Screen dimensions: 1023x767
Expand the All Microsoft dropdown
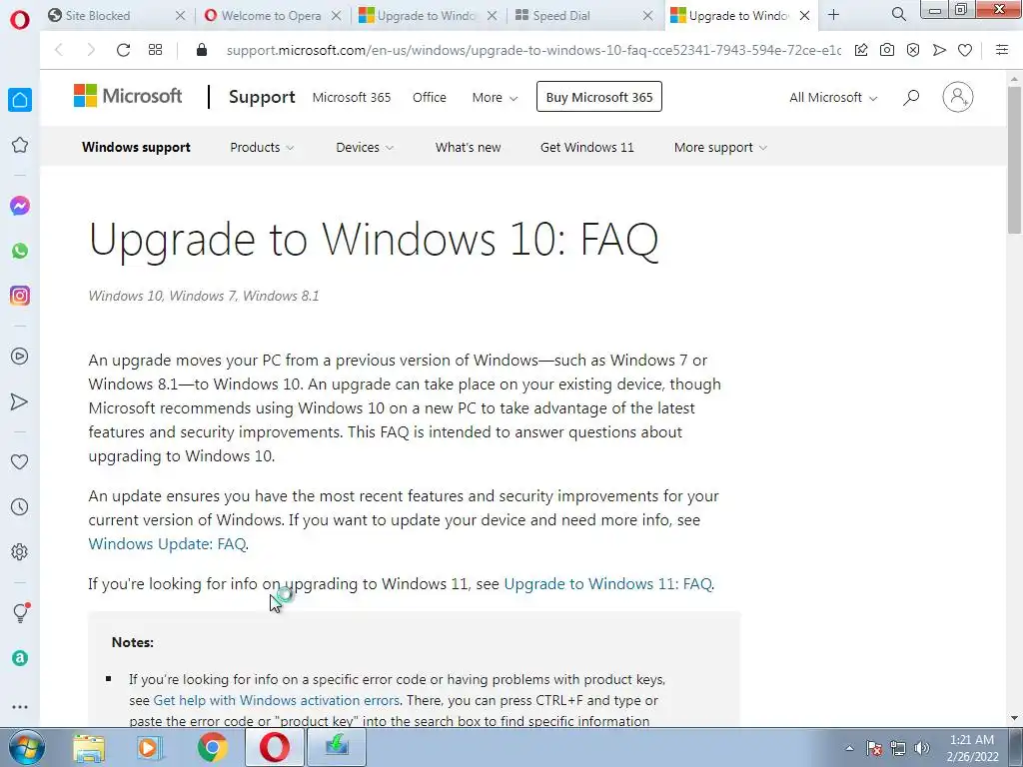(x=833, y=97)
